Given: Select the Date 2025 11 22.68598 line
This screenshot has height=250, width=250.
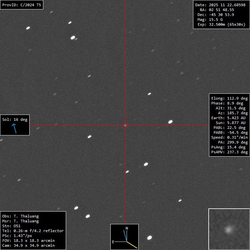Looking at the screenshot, I should pos(220,5).
